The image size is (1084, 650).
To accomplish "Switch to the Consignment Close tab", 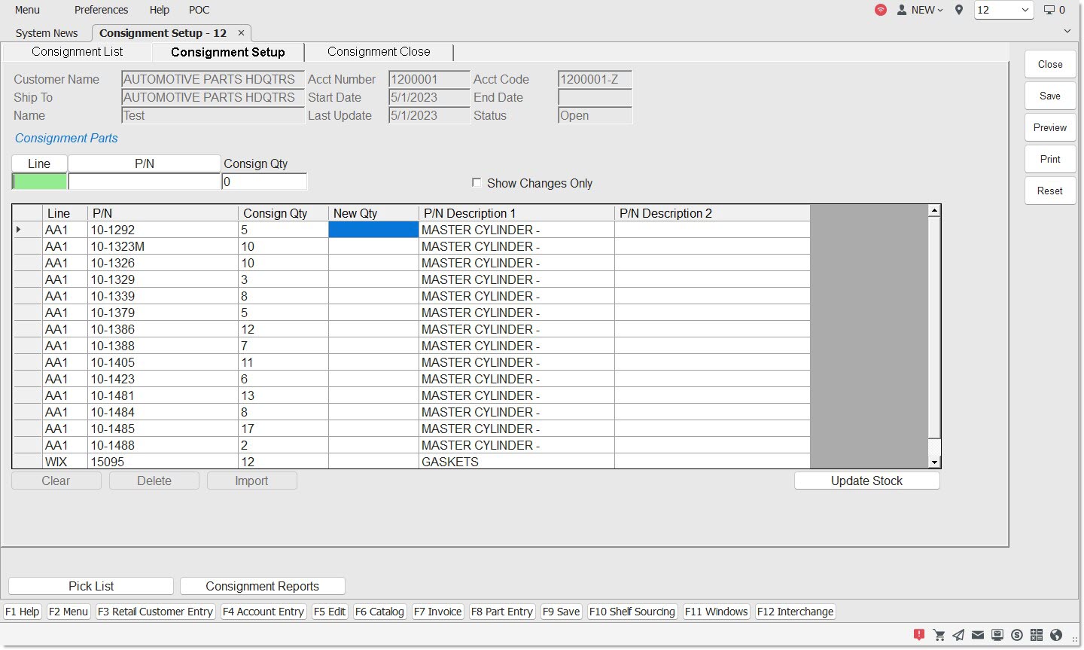I will point(379,52).
